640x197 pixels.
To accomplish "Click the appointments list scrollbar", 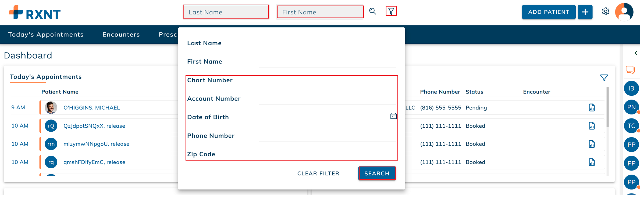I will point(607,107).
